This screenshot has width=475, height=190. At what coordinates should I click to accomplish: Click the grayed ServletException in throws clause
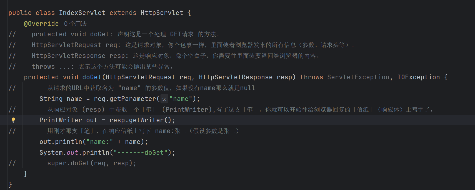[358, 77]
